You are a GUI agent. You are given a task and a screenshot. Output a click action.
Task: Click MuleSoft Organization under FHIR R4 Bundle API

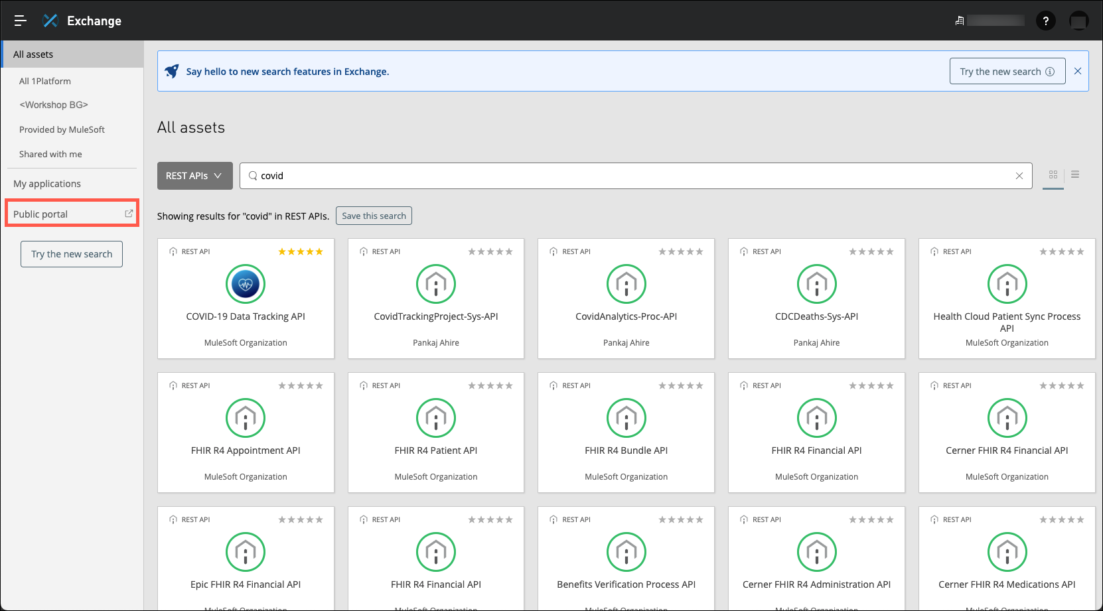(626, 477)
